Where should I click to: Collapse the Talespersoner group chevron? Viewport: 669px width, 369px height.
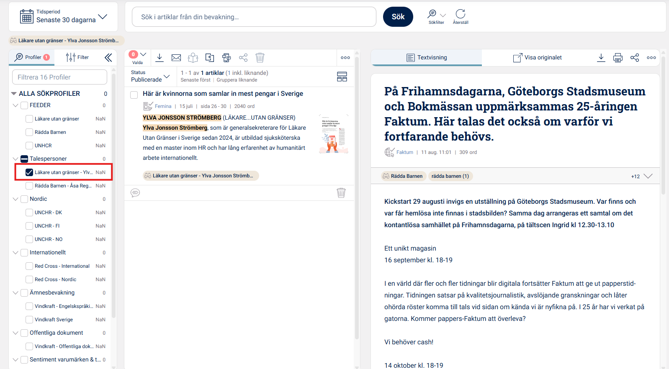pyautogui.click(x=15, y=159)
